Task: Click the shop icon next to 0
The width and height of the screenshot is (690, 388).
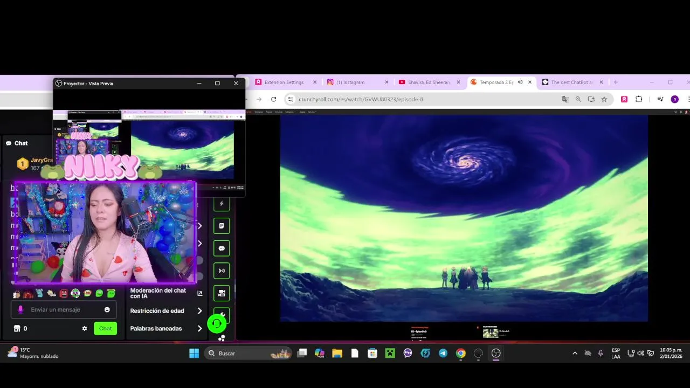Action: coord(17,328)
